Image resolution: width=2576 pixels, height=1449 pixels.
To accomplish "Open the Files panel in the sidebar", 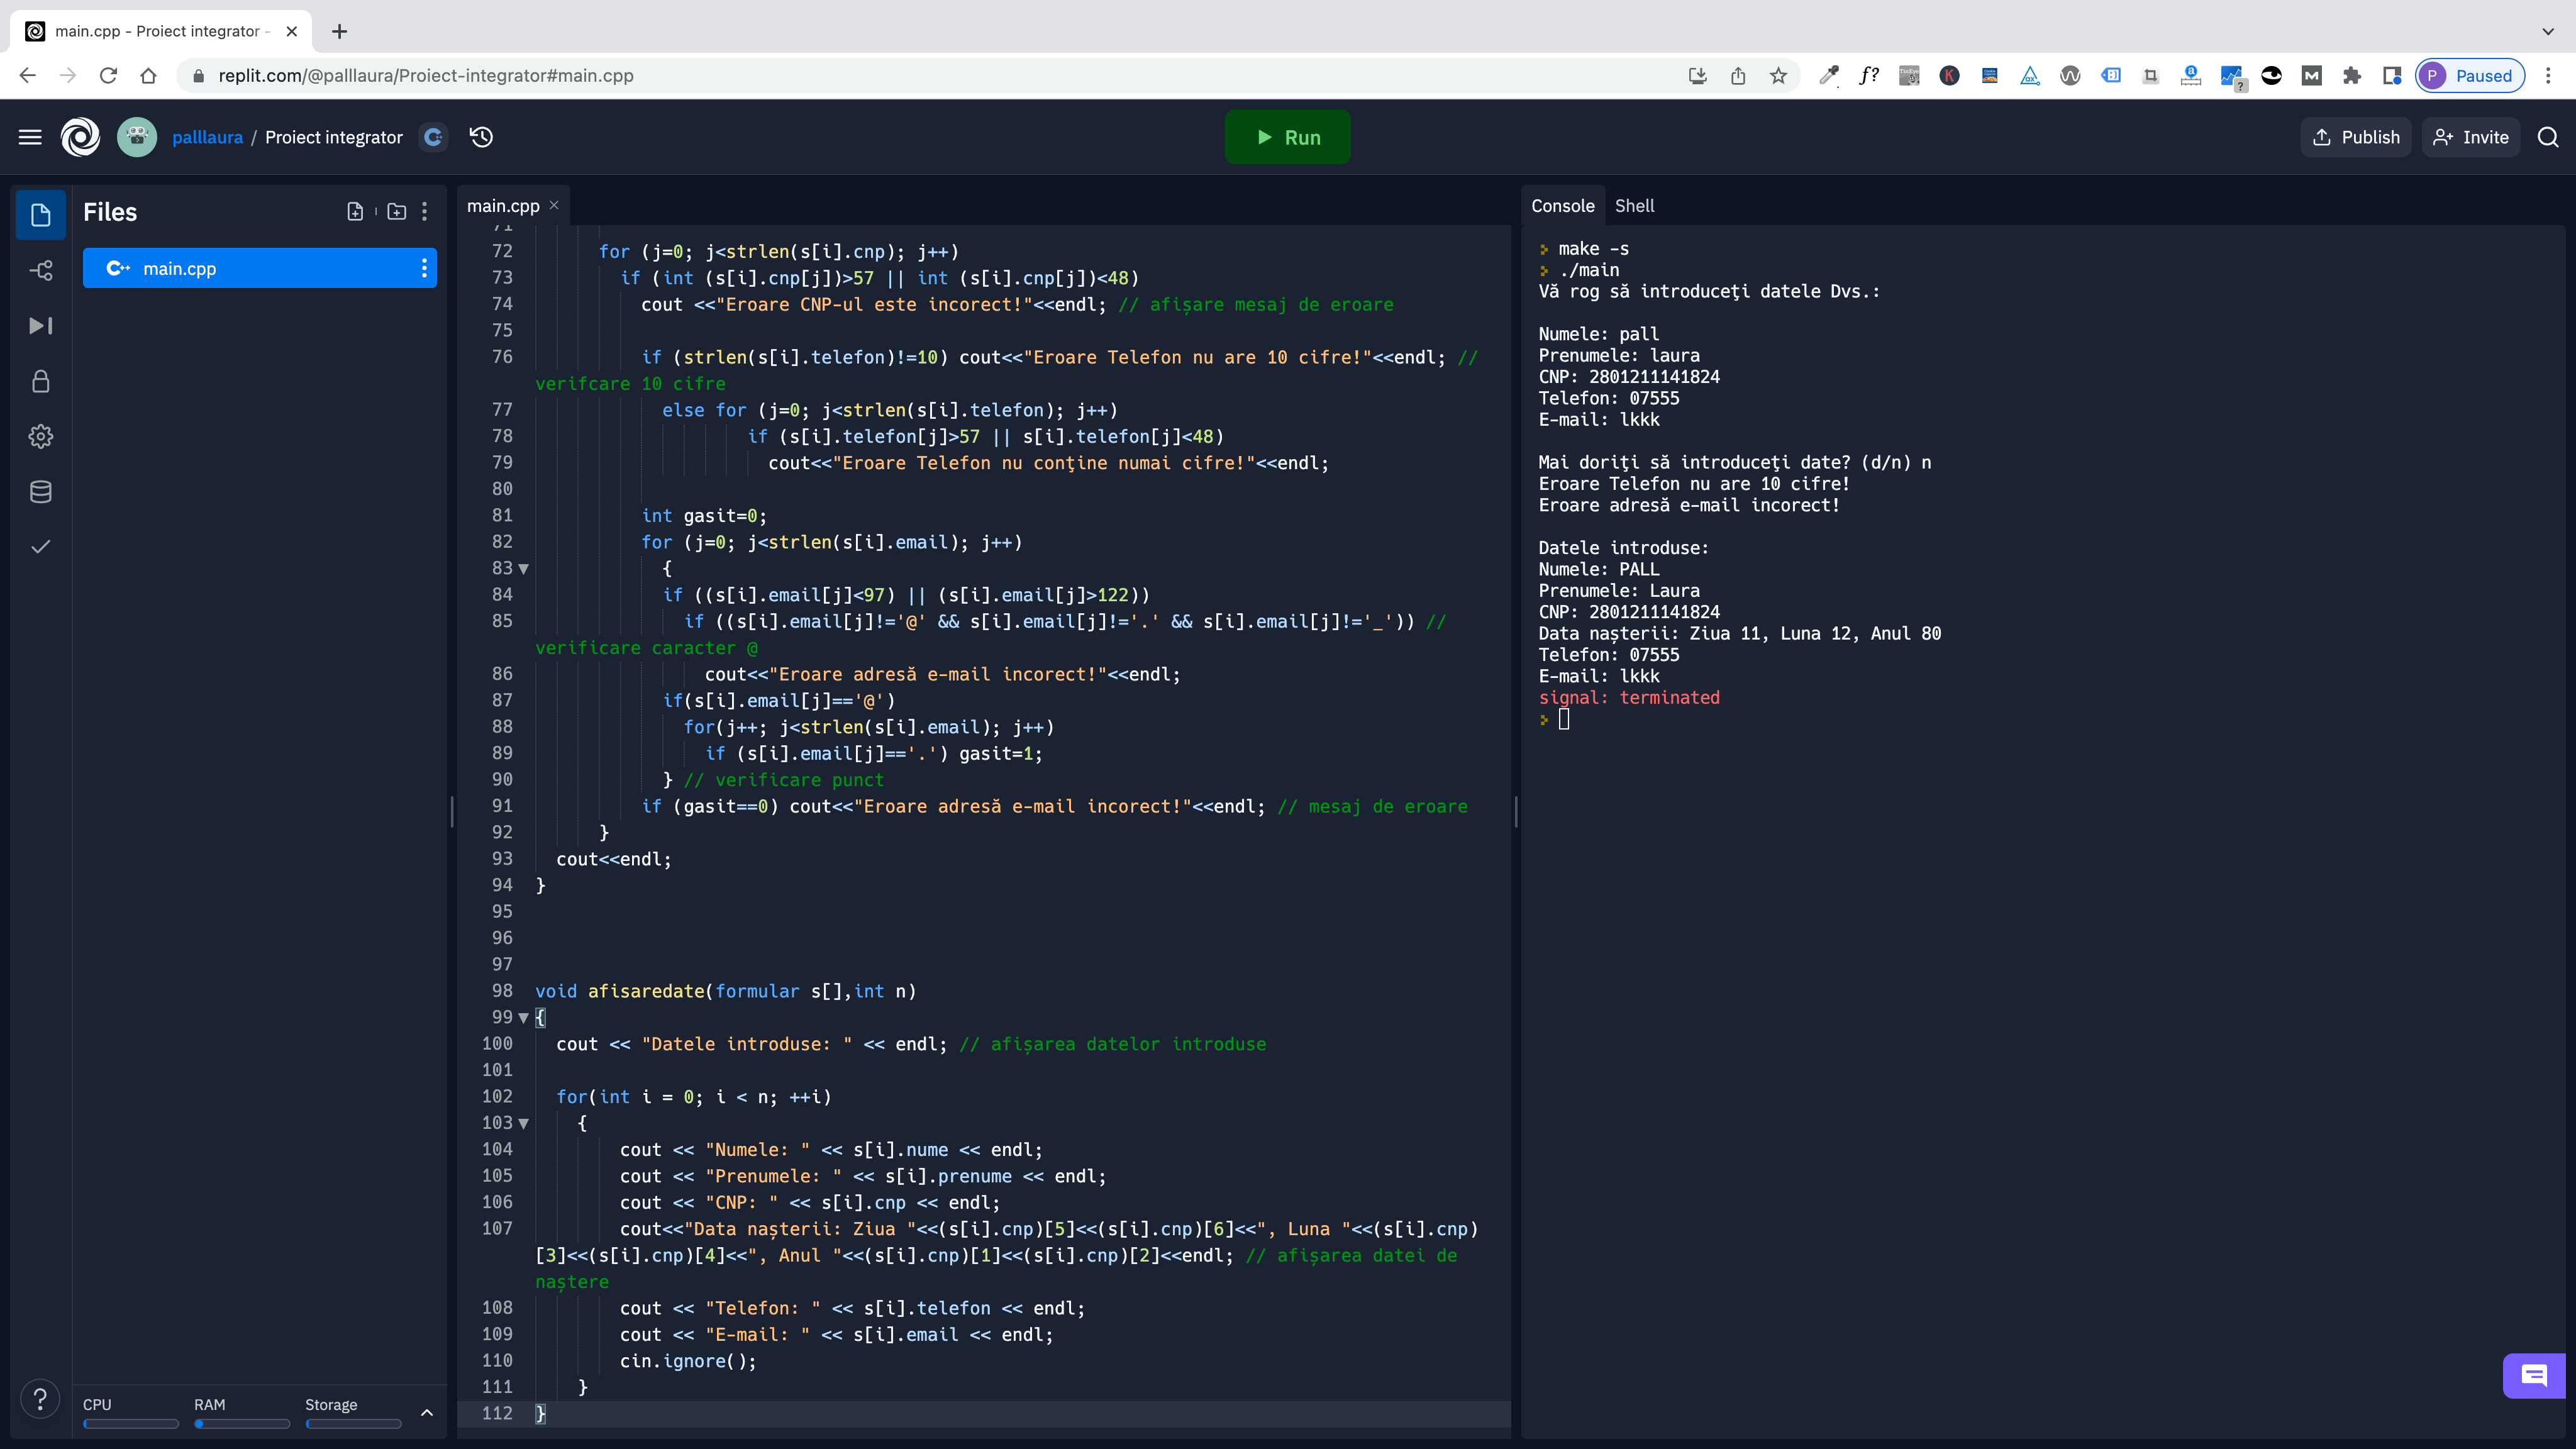I will tap(40, 214).
